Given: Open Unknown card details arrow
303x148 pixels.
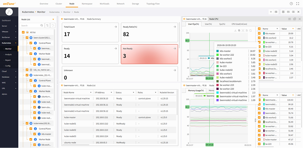Looking at the screenshot, I should point(175,70).
